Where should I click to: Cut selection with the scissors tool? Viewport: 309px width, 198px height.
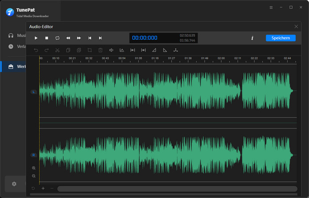(x=57, y=50)
